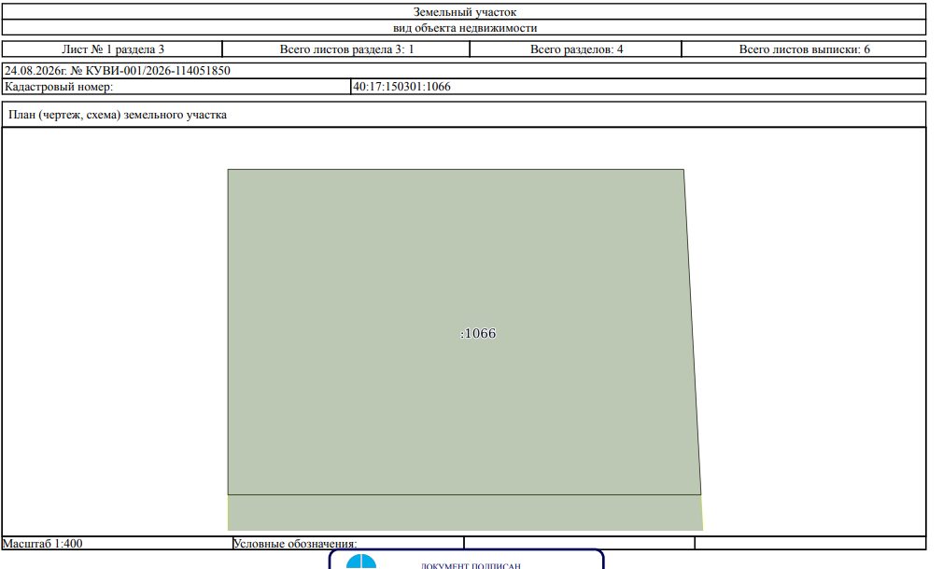The width and height of the screenshot is (943, 569).
Task: Click 'Всего листов раздела 3: 1' cell
Action: pos(346,49)
